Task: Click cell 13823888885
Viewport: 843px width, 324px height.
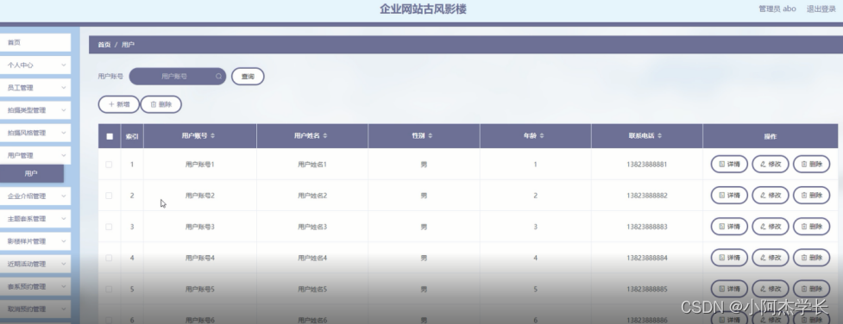Action: click(647, 289)
